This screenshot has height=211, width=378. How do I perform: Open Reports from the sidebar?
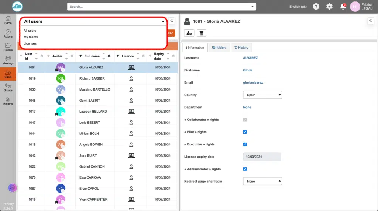pyautogui.click(x=8, y=101)
